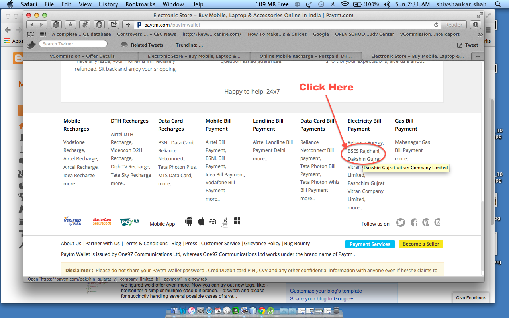Click the Become a Seller button
509x318 pixels.
coord(421,244)
